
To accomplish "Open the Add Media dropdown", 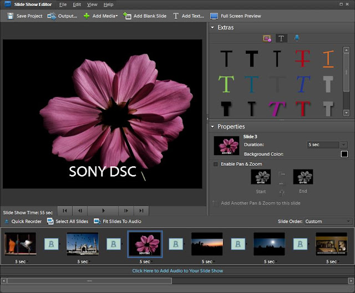I will 101,16.
